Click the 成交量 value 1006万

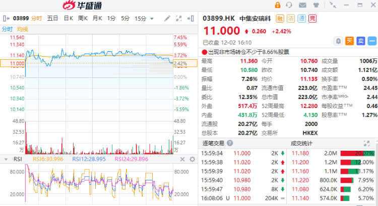point(368,61)
